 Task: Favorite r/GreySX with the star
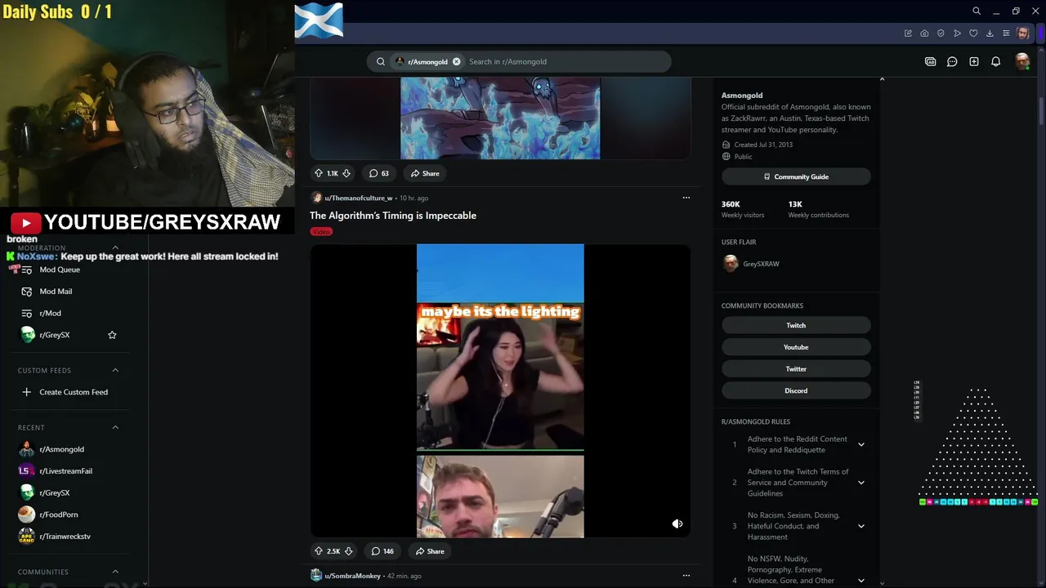(x=112, y=335)
